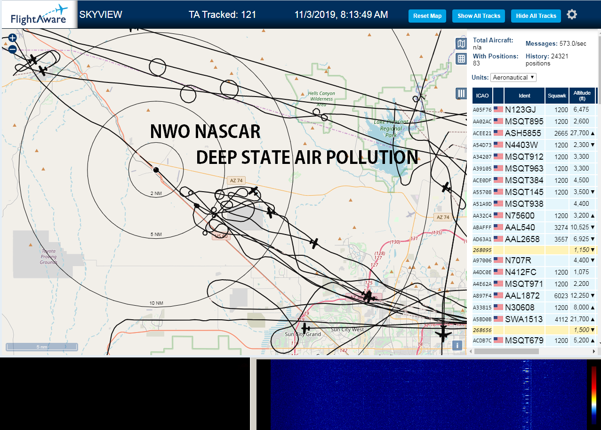Screen dimensions: 601x430
Task: Zoom out on the map with minus button
Action: [13, 49]
